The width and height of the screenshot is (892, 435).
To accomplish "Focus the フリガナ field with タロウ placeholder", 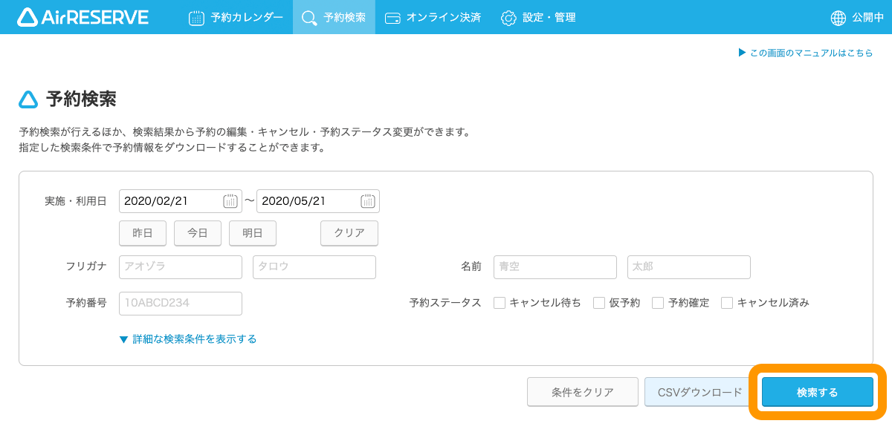I will tap(314, 267).
